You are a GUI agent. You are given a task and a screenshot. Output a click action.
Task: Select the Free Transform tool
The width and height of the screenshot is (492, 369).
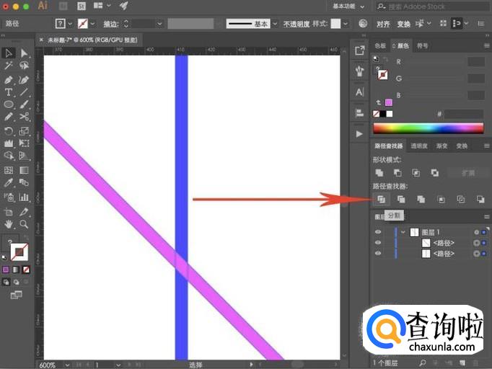tap(24, 143)
